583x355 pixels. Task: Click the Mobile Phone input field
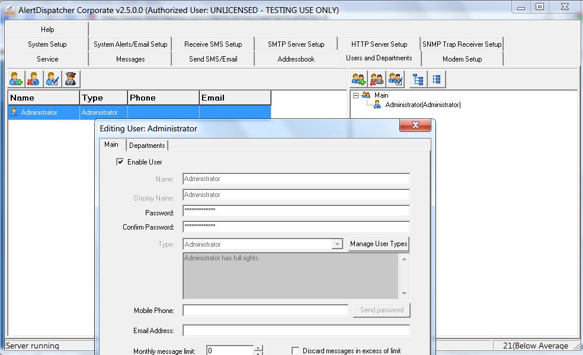tap(265, 311)
